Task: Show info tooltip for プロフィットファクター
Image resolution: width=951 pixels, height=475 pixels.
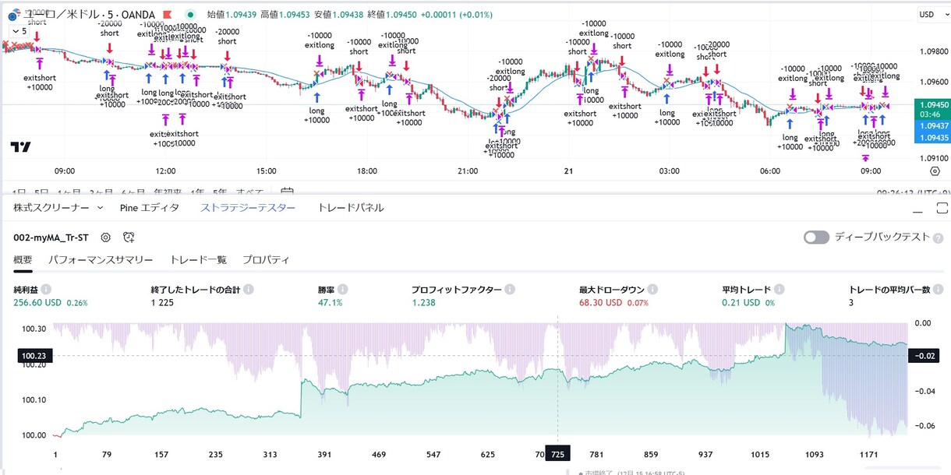Action: (511, 289)
